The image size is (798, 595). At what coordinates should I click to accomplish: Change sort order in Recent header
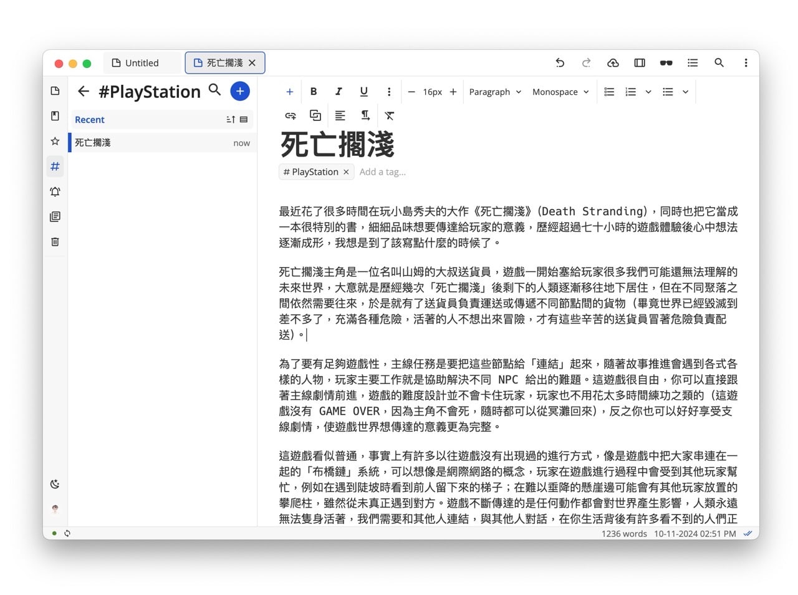231,119
